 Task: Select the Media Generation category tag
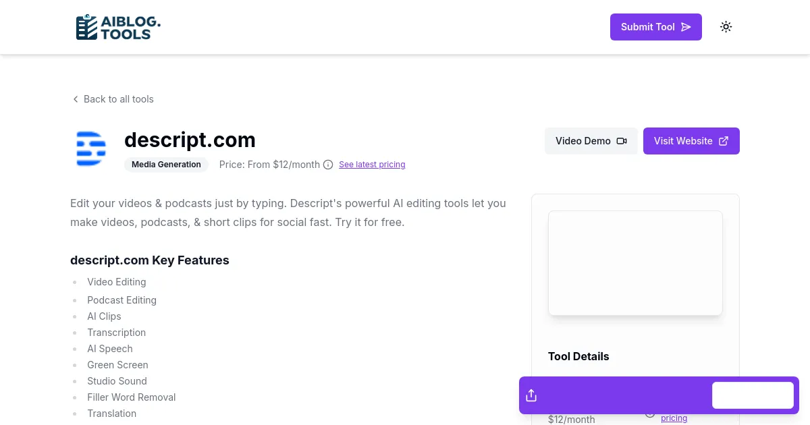(x=166, y=164)
